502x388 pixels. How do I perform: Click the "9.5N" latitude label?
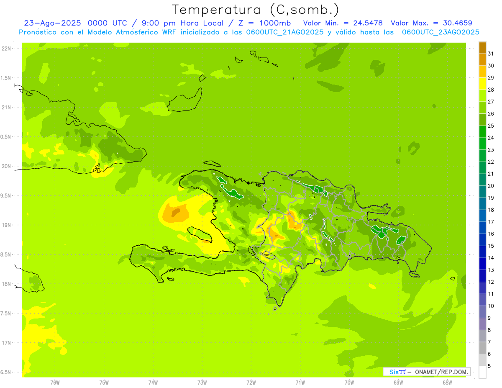coord(5,195)
